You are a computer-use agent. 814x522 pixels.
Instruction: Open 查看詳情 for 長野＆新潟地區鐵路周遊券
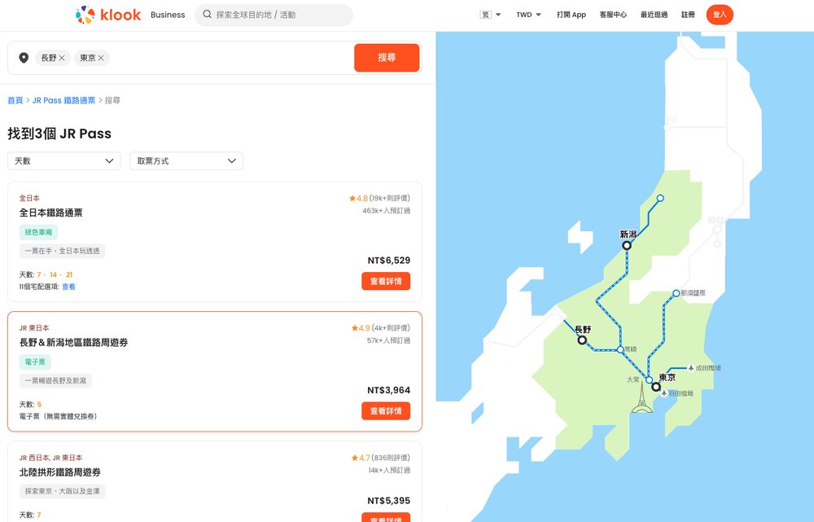pyautogui.click(x=386, y=411)
